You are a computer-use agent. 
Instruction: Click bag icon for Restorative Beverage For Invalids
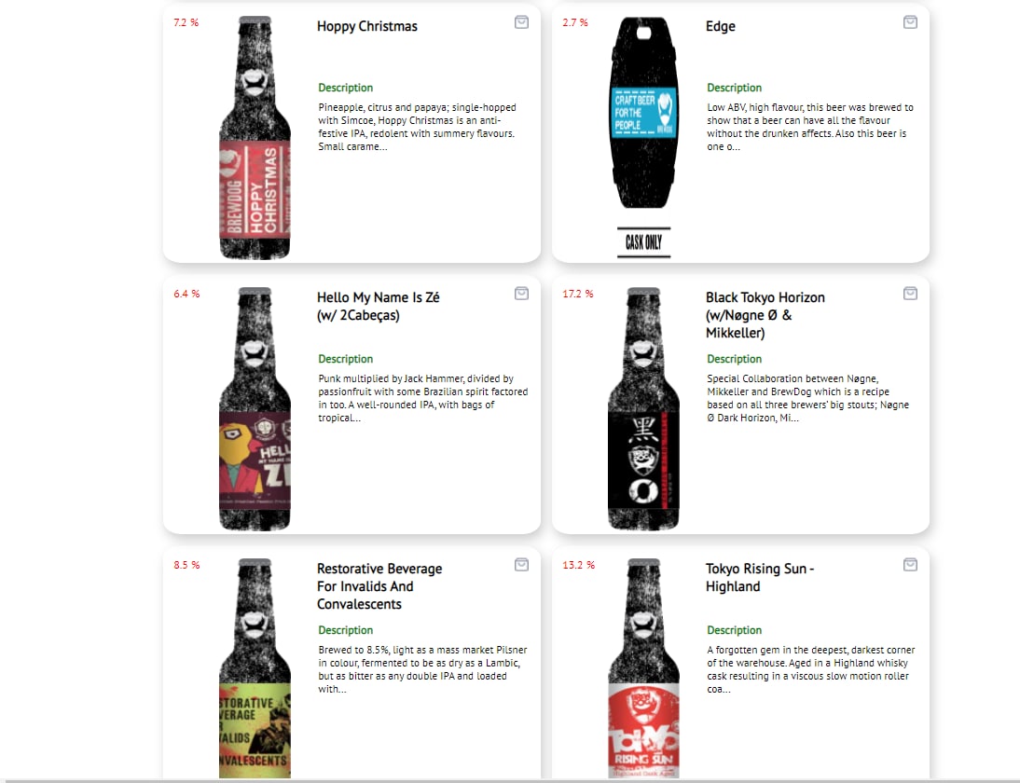[522, 565]
